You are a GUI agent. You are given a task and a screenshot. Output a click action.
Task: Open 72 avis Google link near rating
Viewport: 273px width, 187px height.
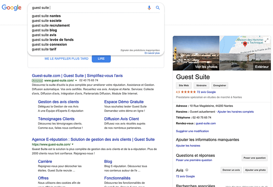(x=206, y=92)
